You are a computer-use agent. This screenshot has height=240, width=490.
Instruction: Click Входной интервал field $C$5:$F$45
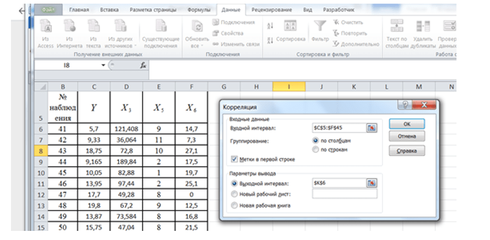[x=339, y=128]
